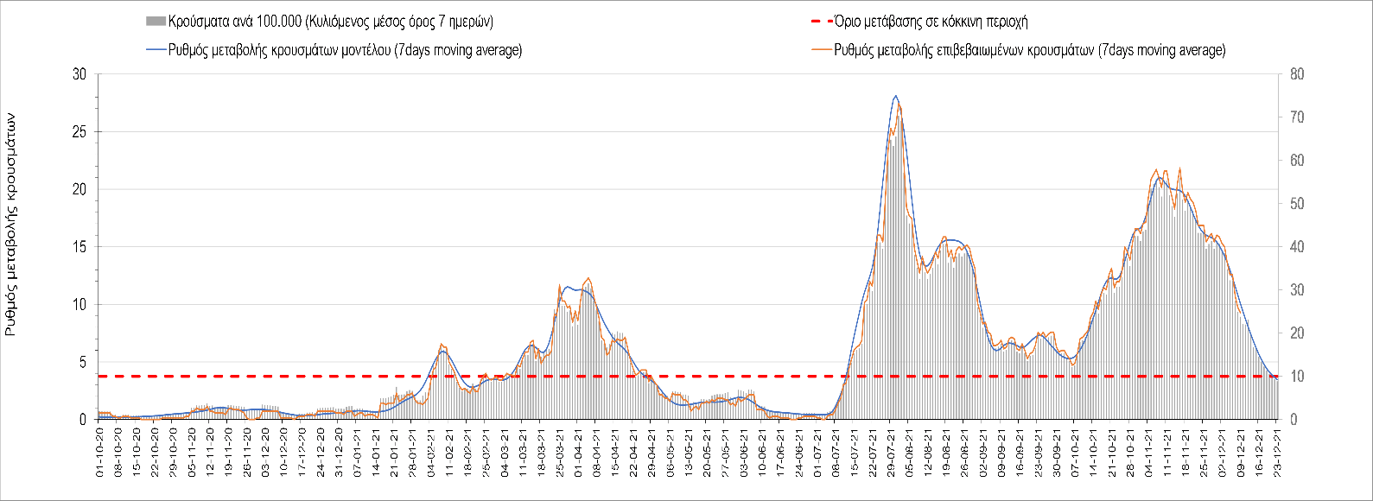Viewport: 1373px width, 501px height.
Task: Select the 29-07-21 date tick label
Action: point(892,451)
